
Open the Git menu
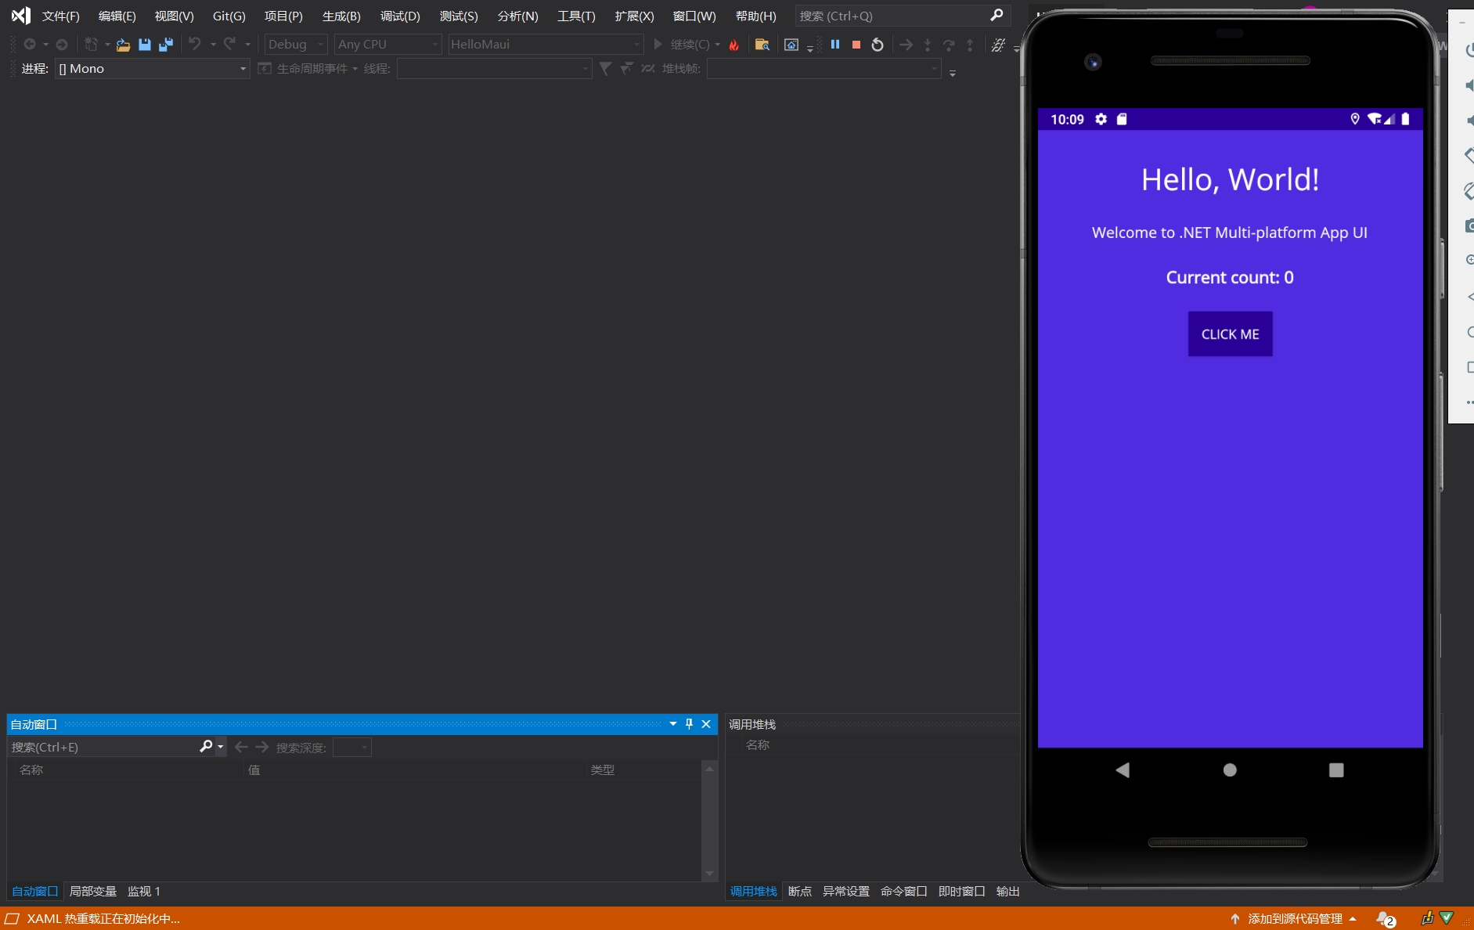pos(229,16)
